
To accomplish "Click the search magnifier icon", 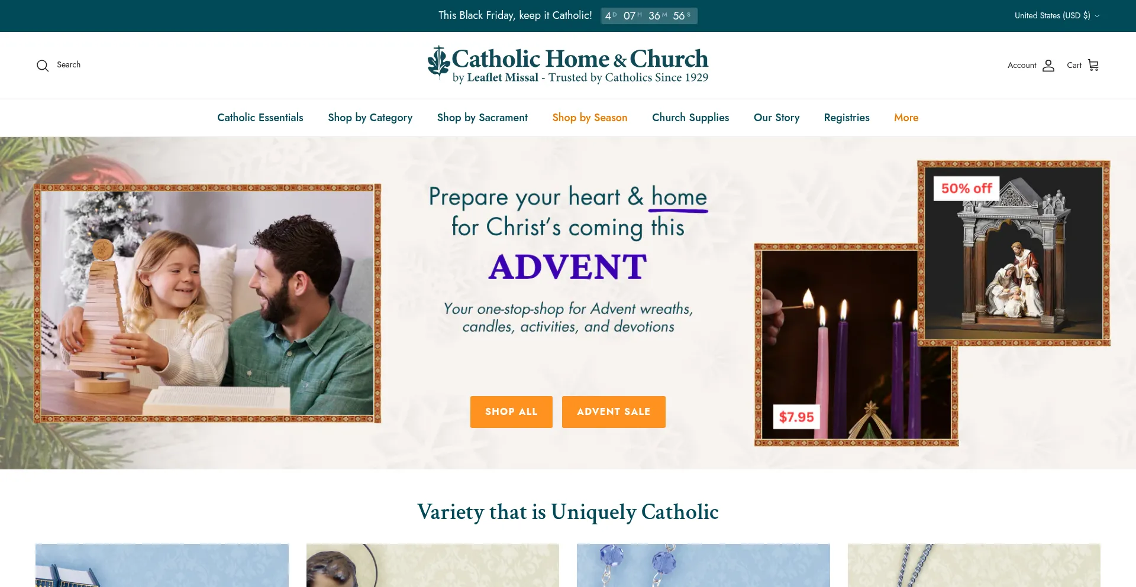I will coord(43,65).
